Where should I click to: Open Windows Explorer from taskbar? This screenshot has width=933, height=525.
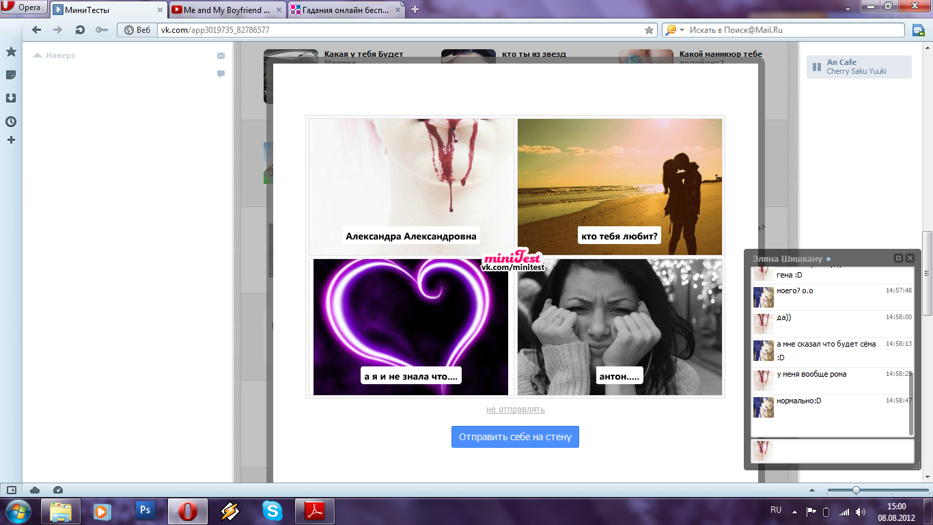[61, 511]
